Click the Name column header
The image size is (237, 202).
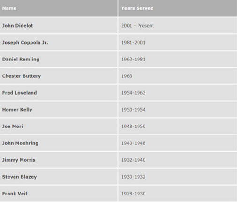click(x=59, y=8)
